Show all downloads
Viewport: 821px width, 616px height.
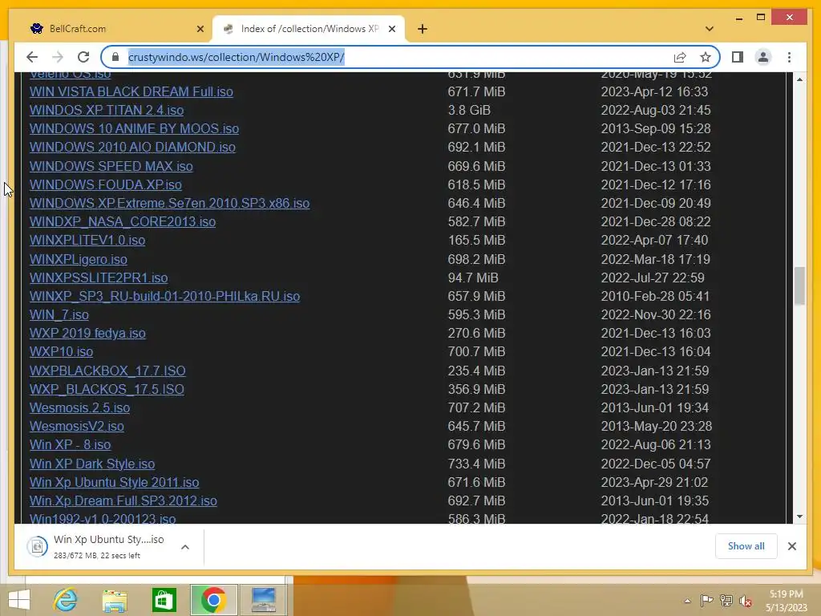[746, 545]
